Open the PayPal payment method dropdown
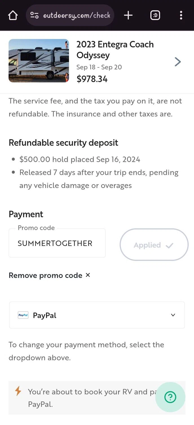This screenshot has height=425, width=194. 97,315
